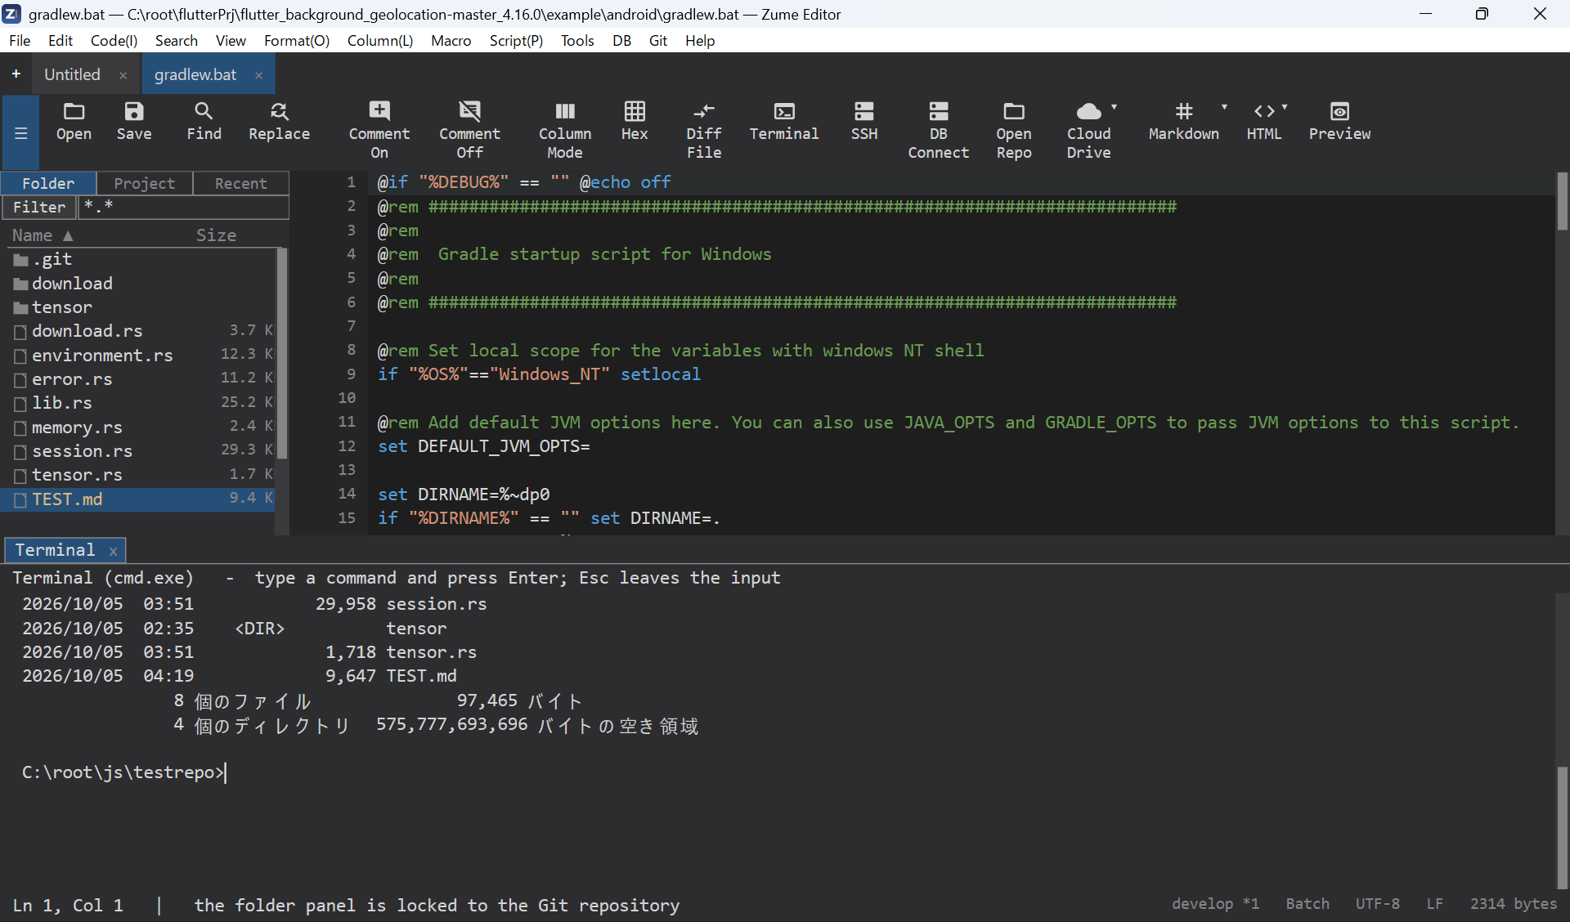
Task: Click the Markdown toolbar icon
Action: pyautogui.click(x=1183, y=122)
